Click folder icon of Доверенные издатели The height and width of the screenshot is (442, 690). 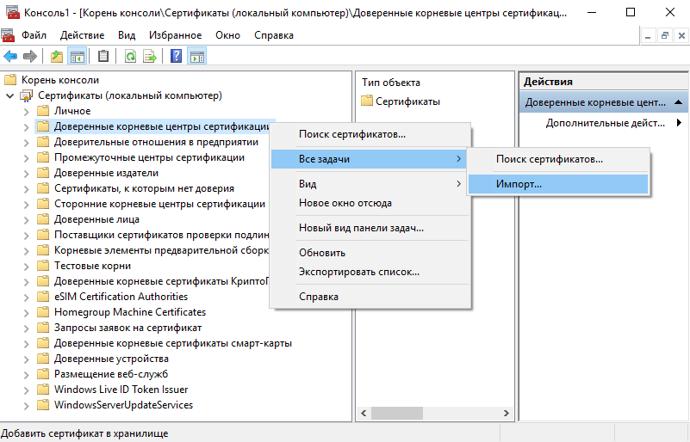[43, 173]
